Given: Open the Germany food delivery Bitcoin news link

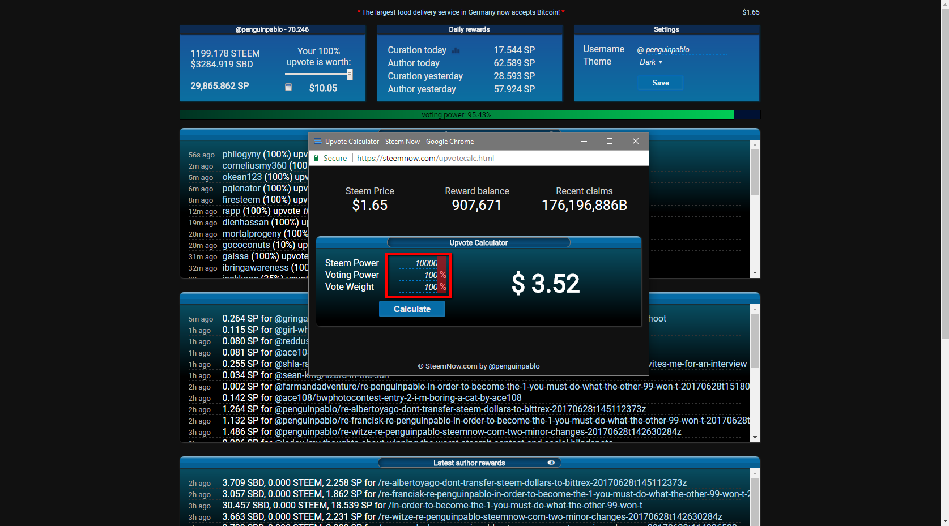Looking at the screenshot, I should (x=461, y=12).
